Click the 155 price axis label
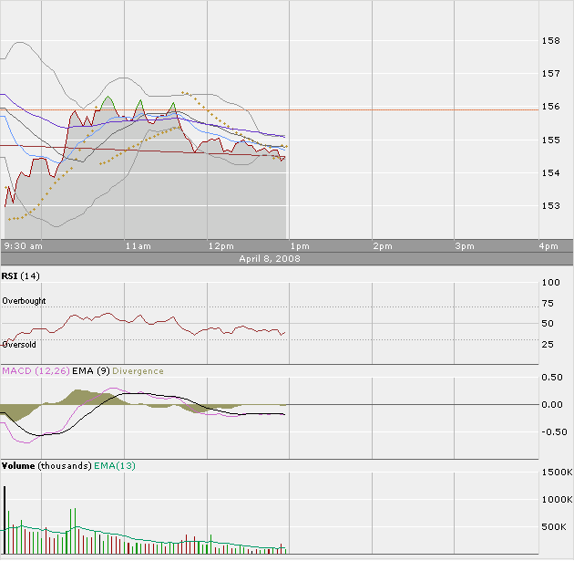Screen dimensions: 574x561 pos(551,140)
